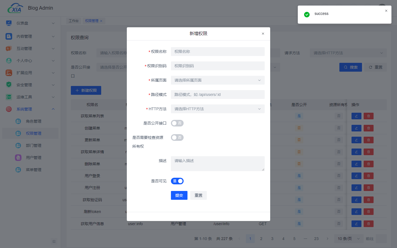Click the 仪表盘 dashboard sidebar icon
The height and width of the screenshot is (248, 397).
pos(9,23)
